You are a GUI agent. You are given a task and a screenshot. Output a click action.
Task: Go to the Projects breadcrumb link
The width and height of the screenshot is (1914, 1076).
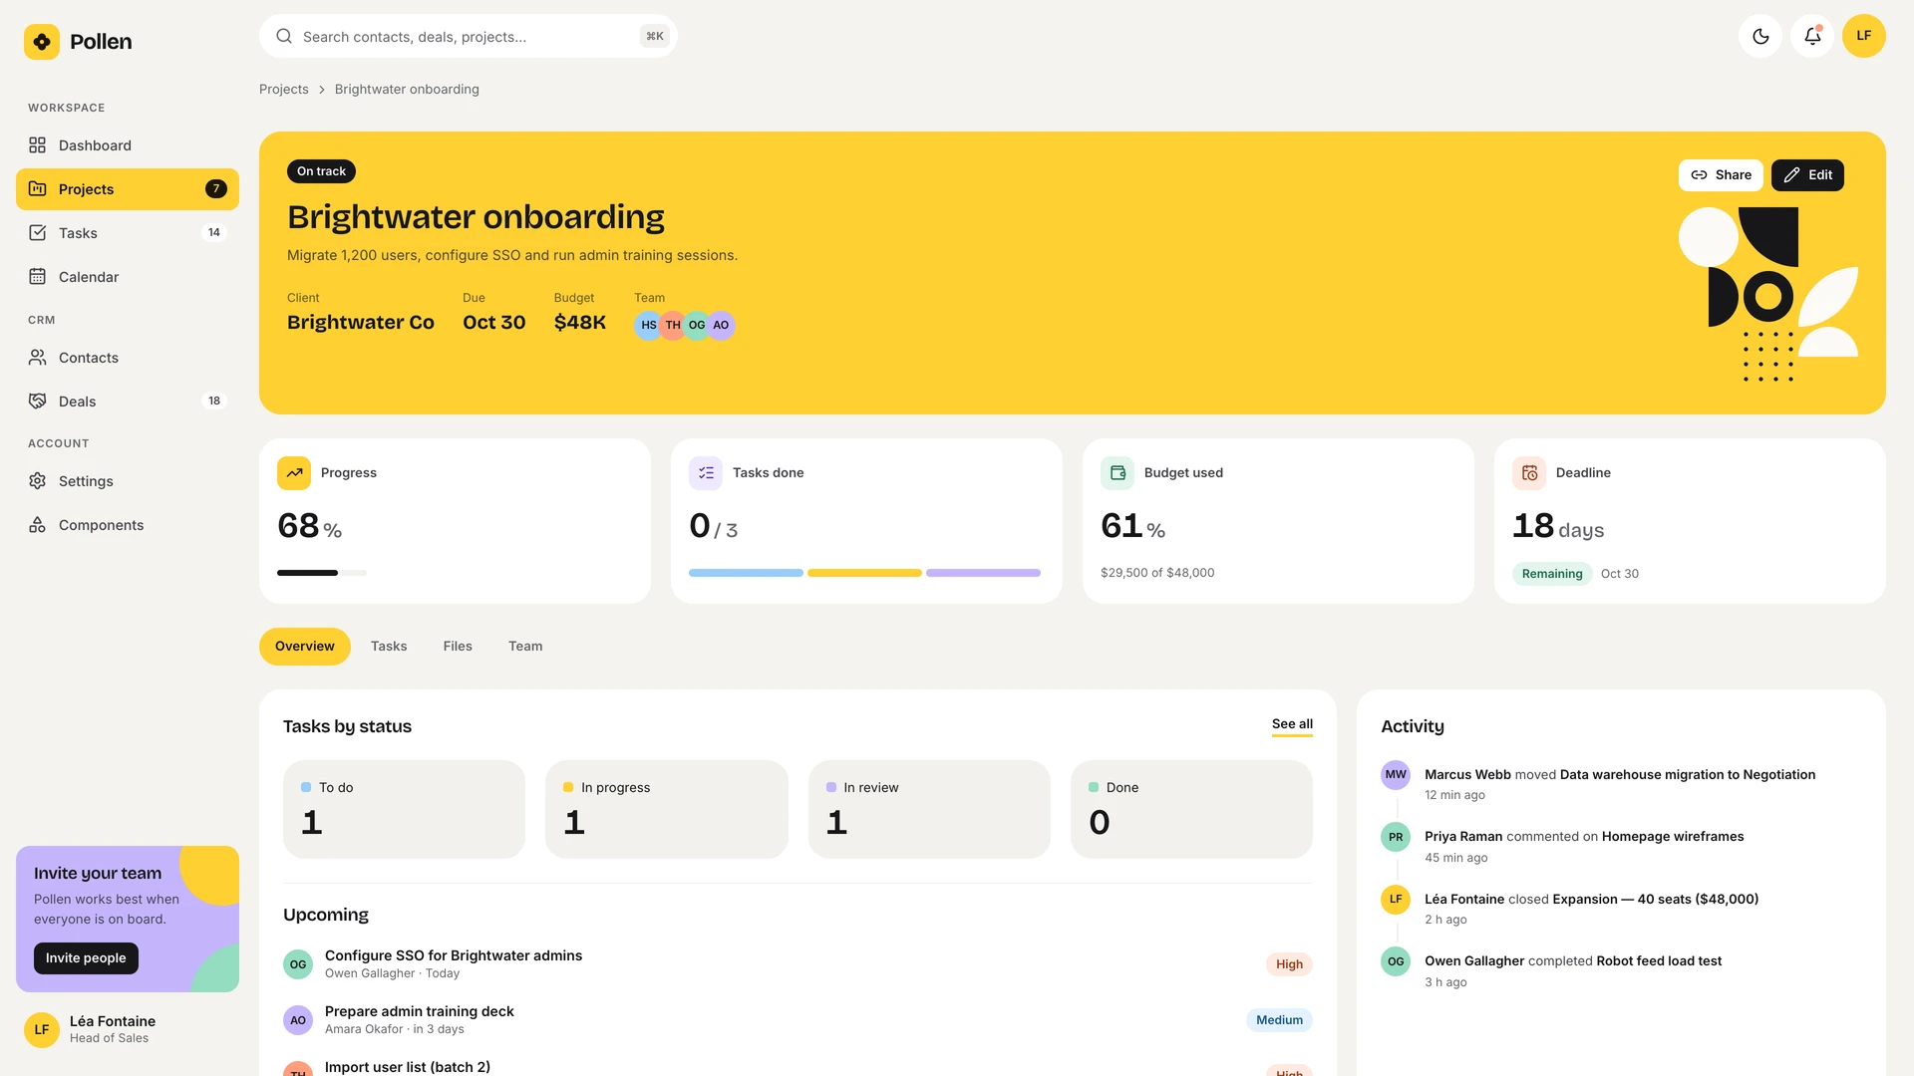(284, 90)
